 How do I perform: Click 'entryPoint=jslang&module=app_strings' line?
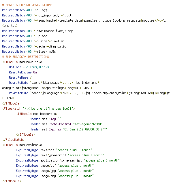[47, 88]
